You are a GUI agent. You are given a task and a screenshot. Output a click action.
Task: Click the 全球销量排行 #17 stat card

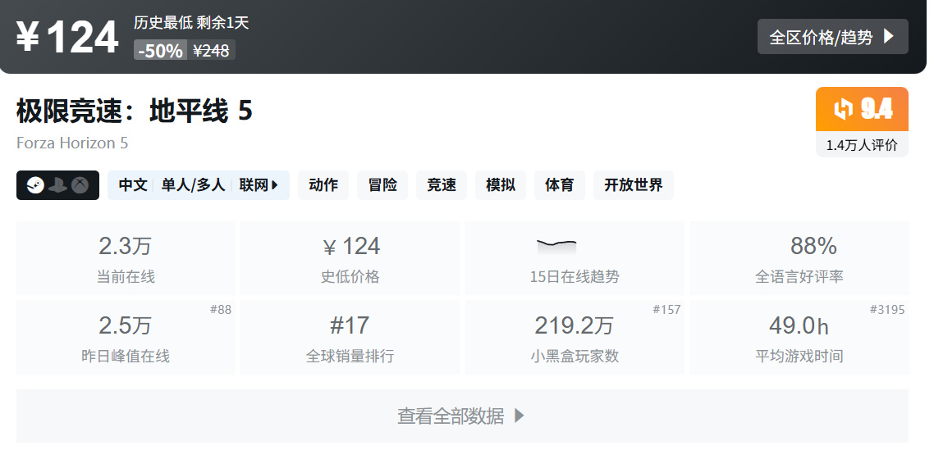coord(350,338)
